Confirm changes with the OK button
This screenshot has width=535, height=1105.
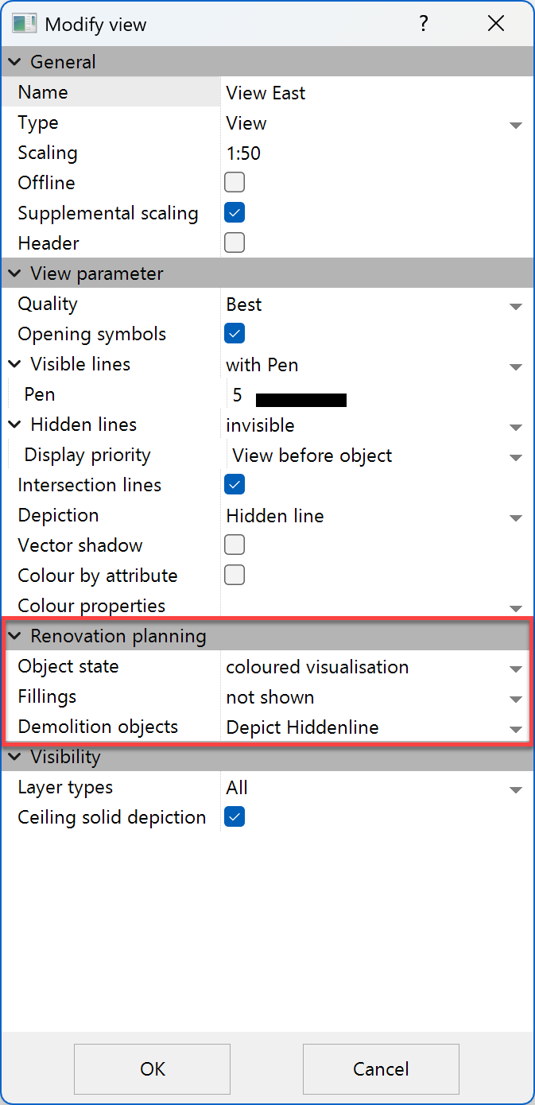[x=151, y=1068]
